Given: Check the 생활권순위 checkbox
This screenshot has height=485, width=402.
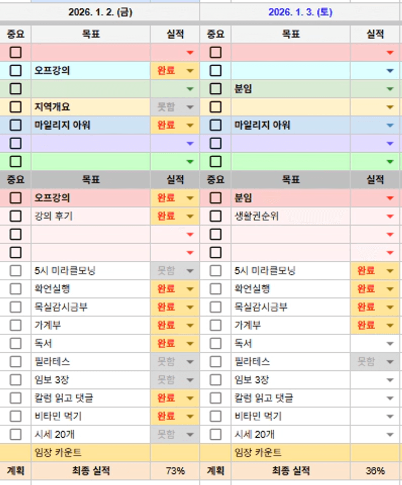Looking at the screenshot, I should click(x=215, y=216).
